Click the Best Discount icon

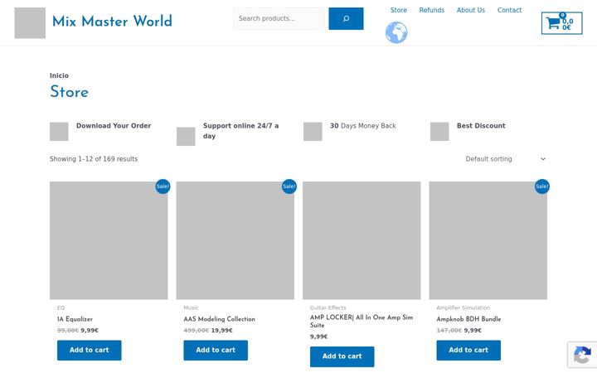point(439,132)
